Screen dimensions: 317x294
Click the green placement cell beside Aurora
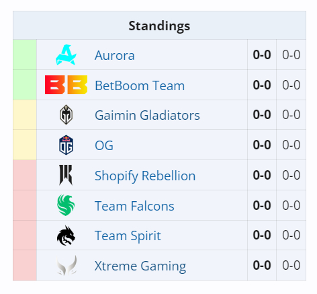click(25, 54)
